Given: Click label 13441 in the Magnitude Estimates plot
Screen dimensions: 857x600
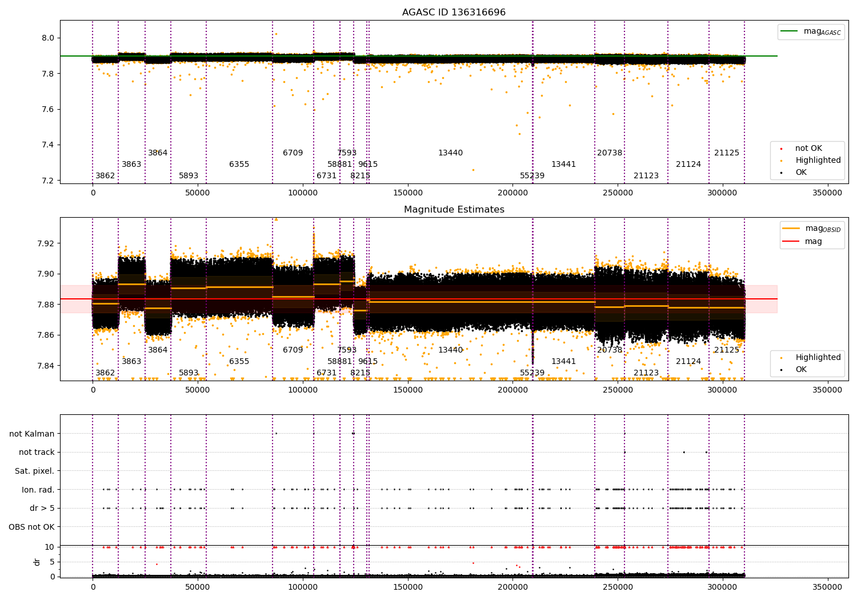Looking at the screenshot, I should [563, 362].
